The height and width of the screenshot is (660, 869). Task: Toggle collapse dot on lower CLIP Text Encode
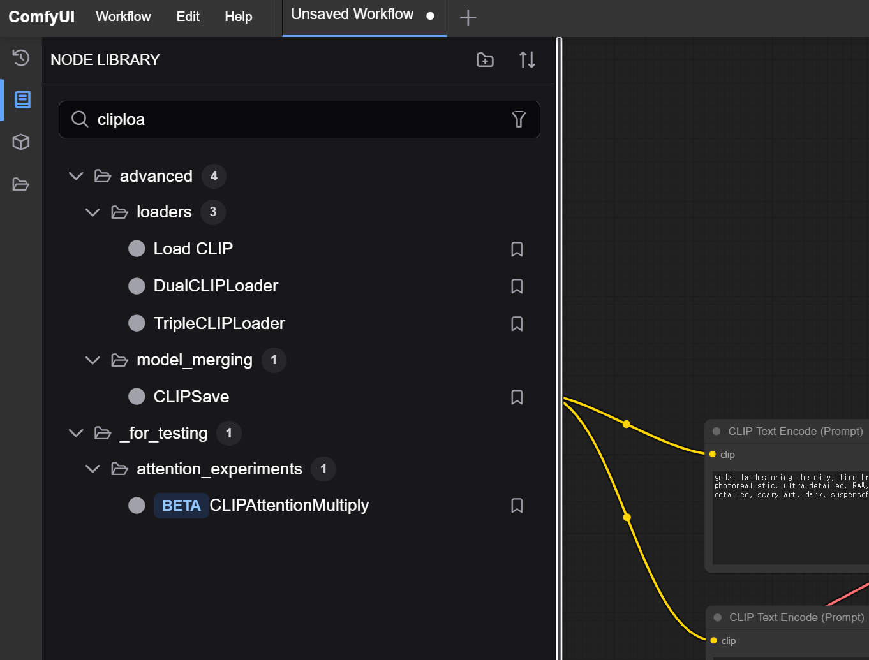pyautogui.click(x=718, y=618)
